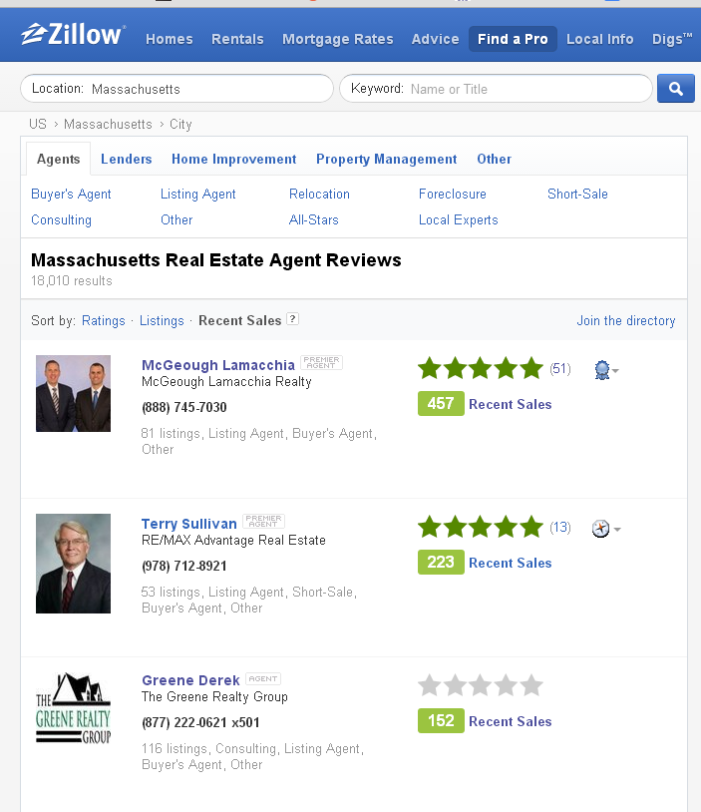Image resolution: width=701 pixels, height=812 pixels.
Task: Click Terry Sullivan's five-star rating
Action: (481, 527)
